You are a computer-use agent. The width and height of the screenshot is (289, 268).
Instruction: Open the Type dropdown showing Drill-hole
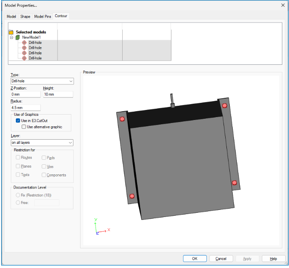coord(42,81)
